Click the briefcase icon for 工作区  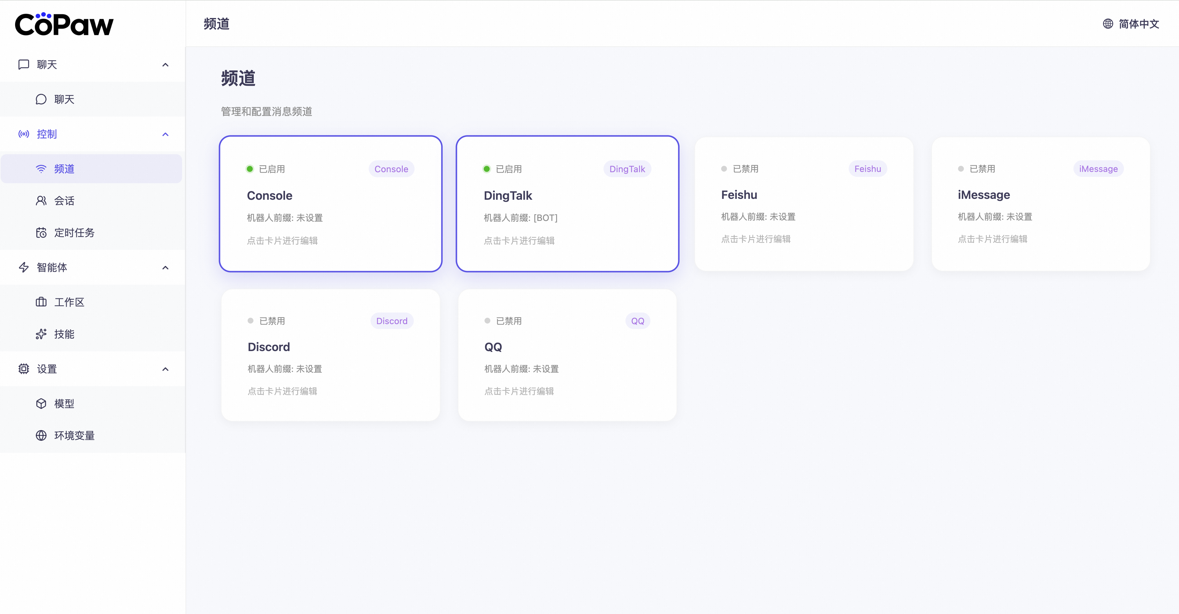[x=41, y=302]
